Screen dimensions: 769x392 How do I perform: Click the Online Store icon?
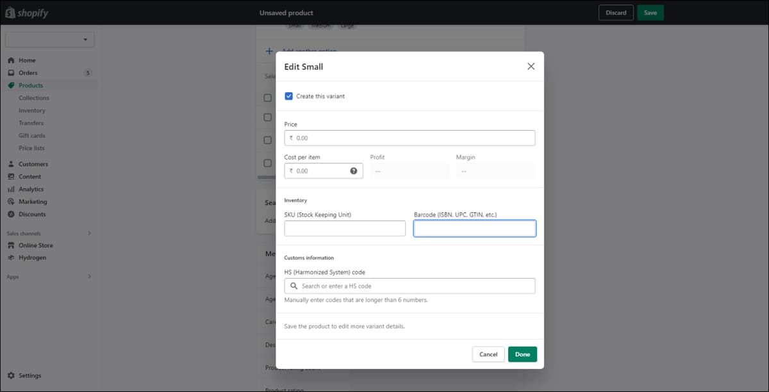(x=11, y=245)
